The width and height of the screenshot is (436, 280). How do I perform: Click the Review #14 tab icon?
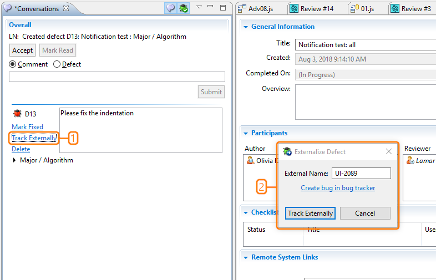(294, 8)
